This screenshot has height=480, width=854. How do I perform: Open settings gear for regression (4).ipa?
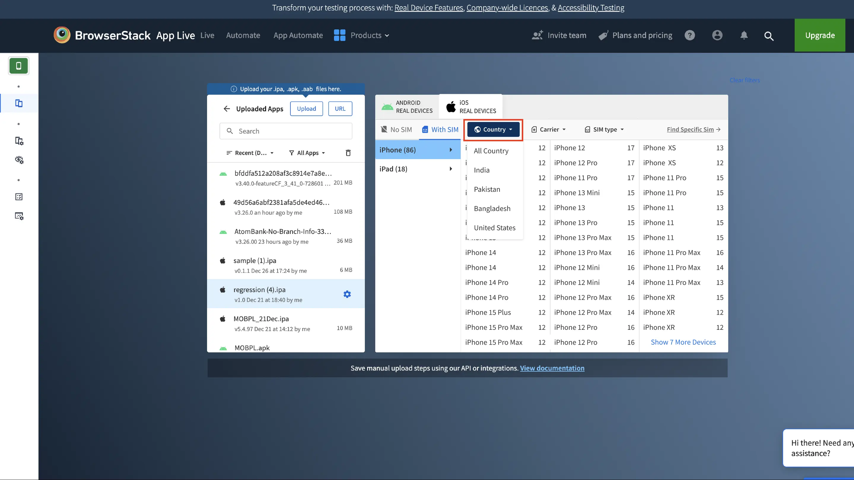pyautogui.click(x=347, y=294)
